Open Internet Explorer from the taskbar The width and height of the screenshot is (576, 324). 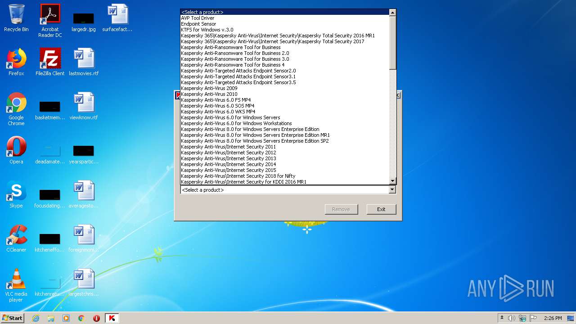[x=36, y=318]
